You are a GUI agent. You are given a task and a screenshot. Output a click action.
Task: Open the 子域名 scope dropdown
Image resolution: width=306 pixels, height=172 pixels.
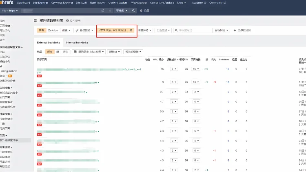point(122,11)
